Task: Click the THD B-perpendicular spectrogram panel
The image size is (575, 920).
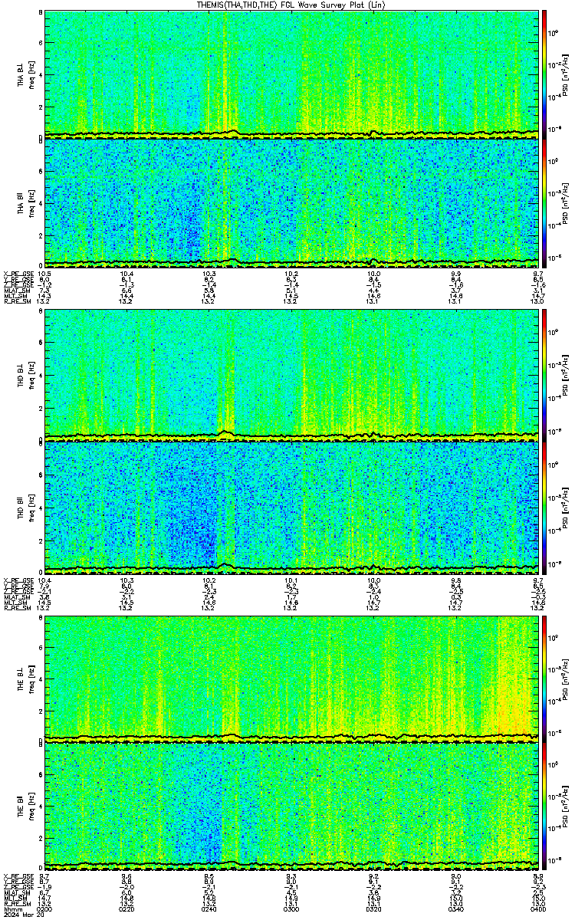Action: (290, 376)
